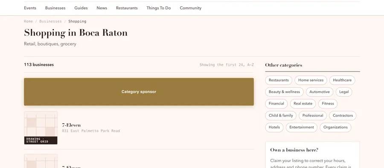
Task: Click the 'Shopping in Boca Raton' title
Action: coord(76,33)
